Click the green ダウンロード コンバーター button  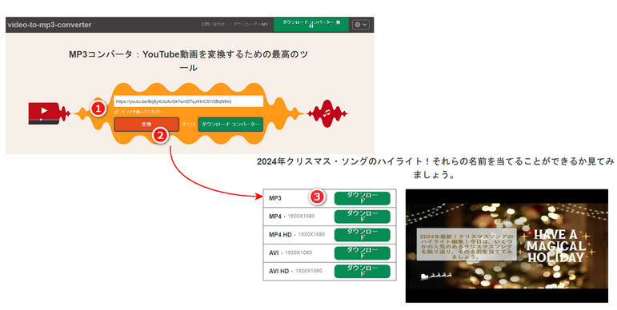tap(230, 124)
